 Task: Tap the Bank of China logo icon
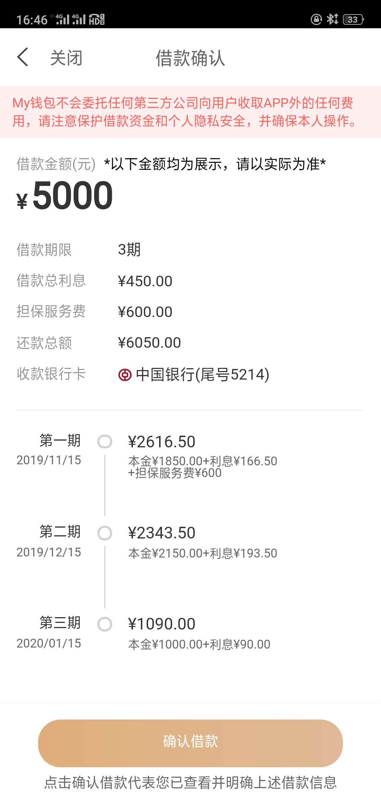(125, 375)
